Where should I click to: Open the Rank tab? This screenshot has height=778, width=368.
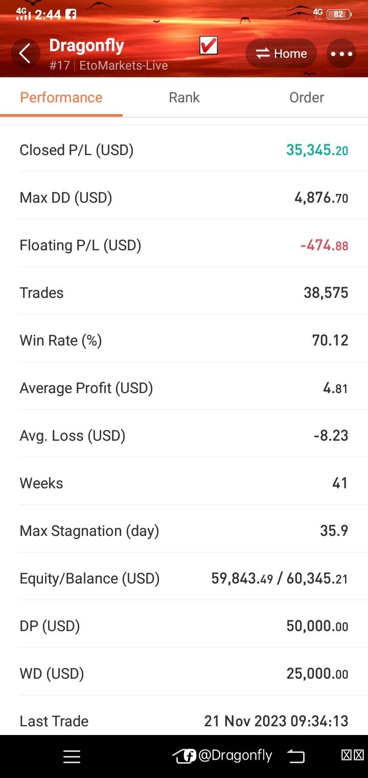184,97
